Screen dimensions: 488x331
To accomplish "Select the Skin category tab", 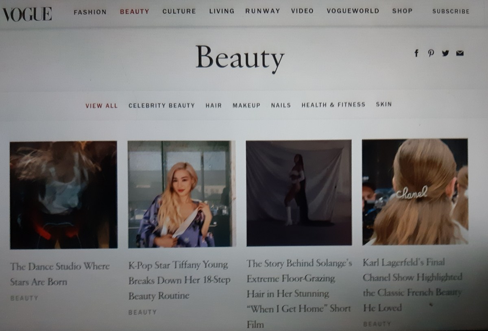I will pos(383,105).
